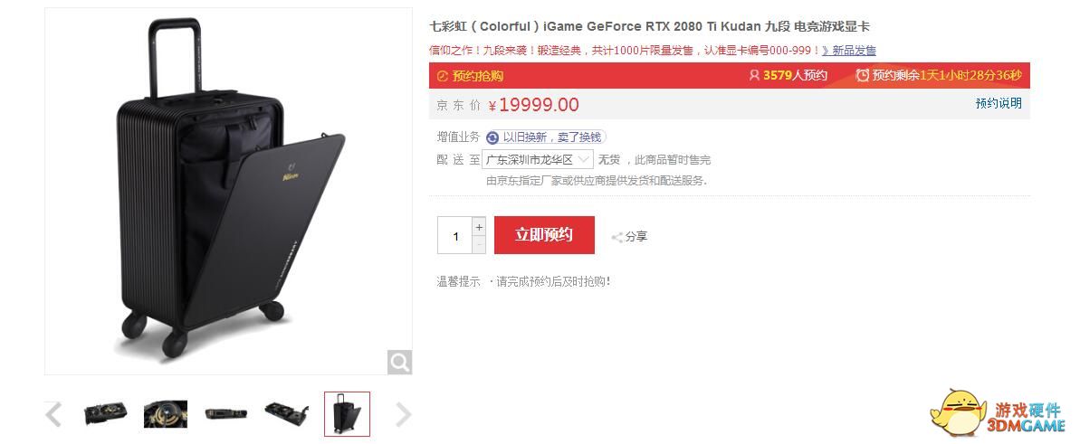Select the third side-view card thumbnail
This screenshot has width=1080, height=444.
(226, 414)
